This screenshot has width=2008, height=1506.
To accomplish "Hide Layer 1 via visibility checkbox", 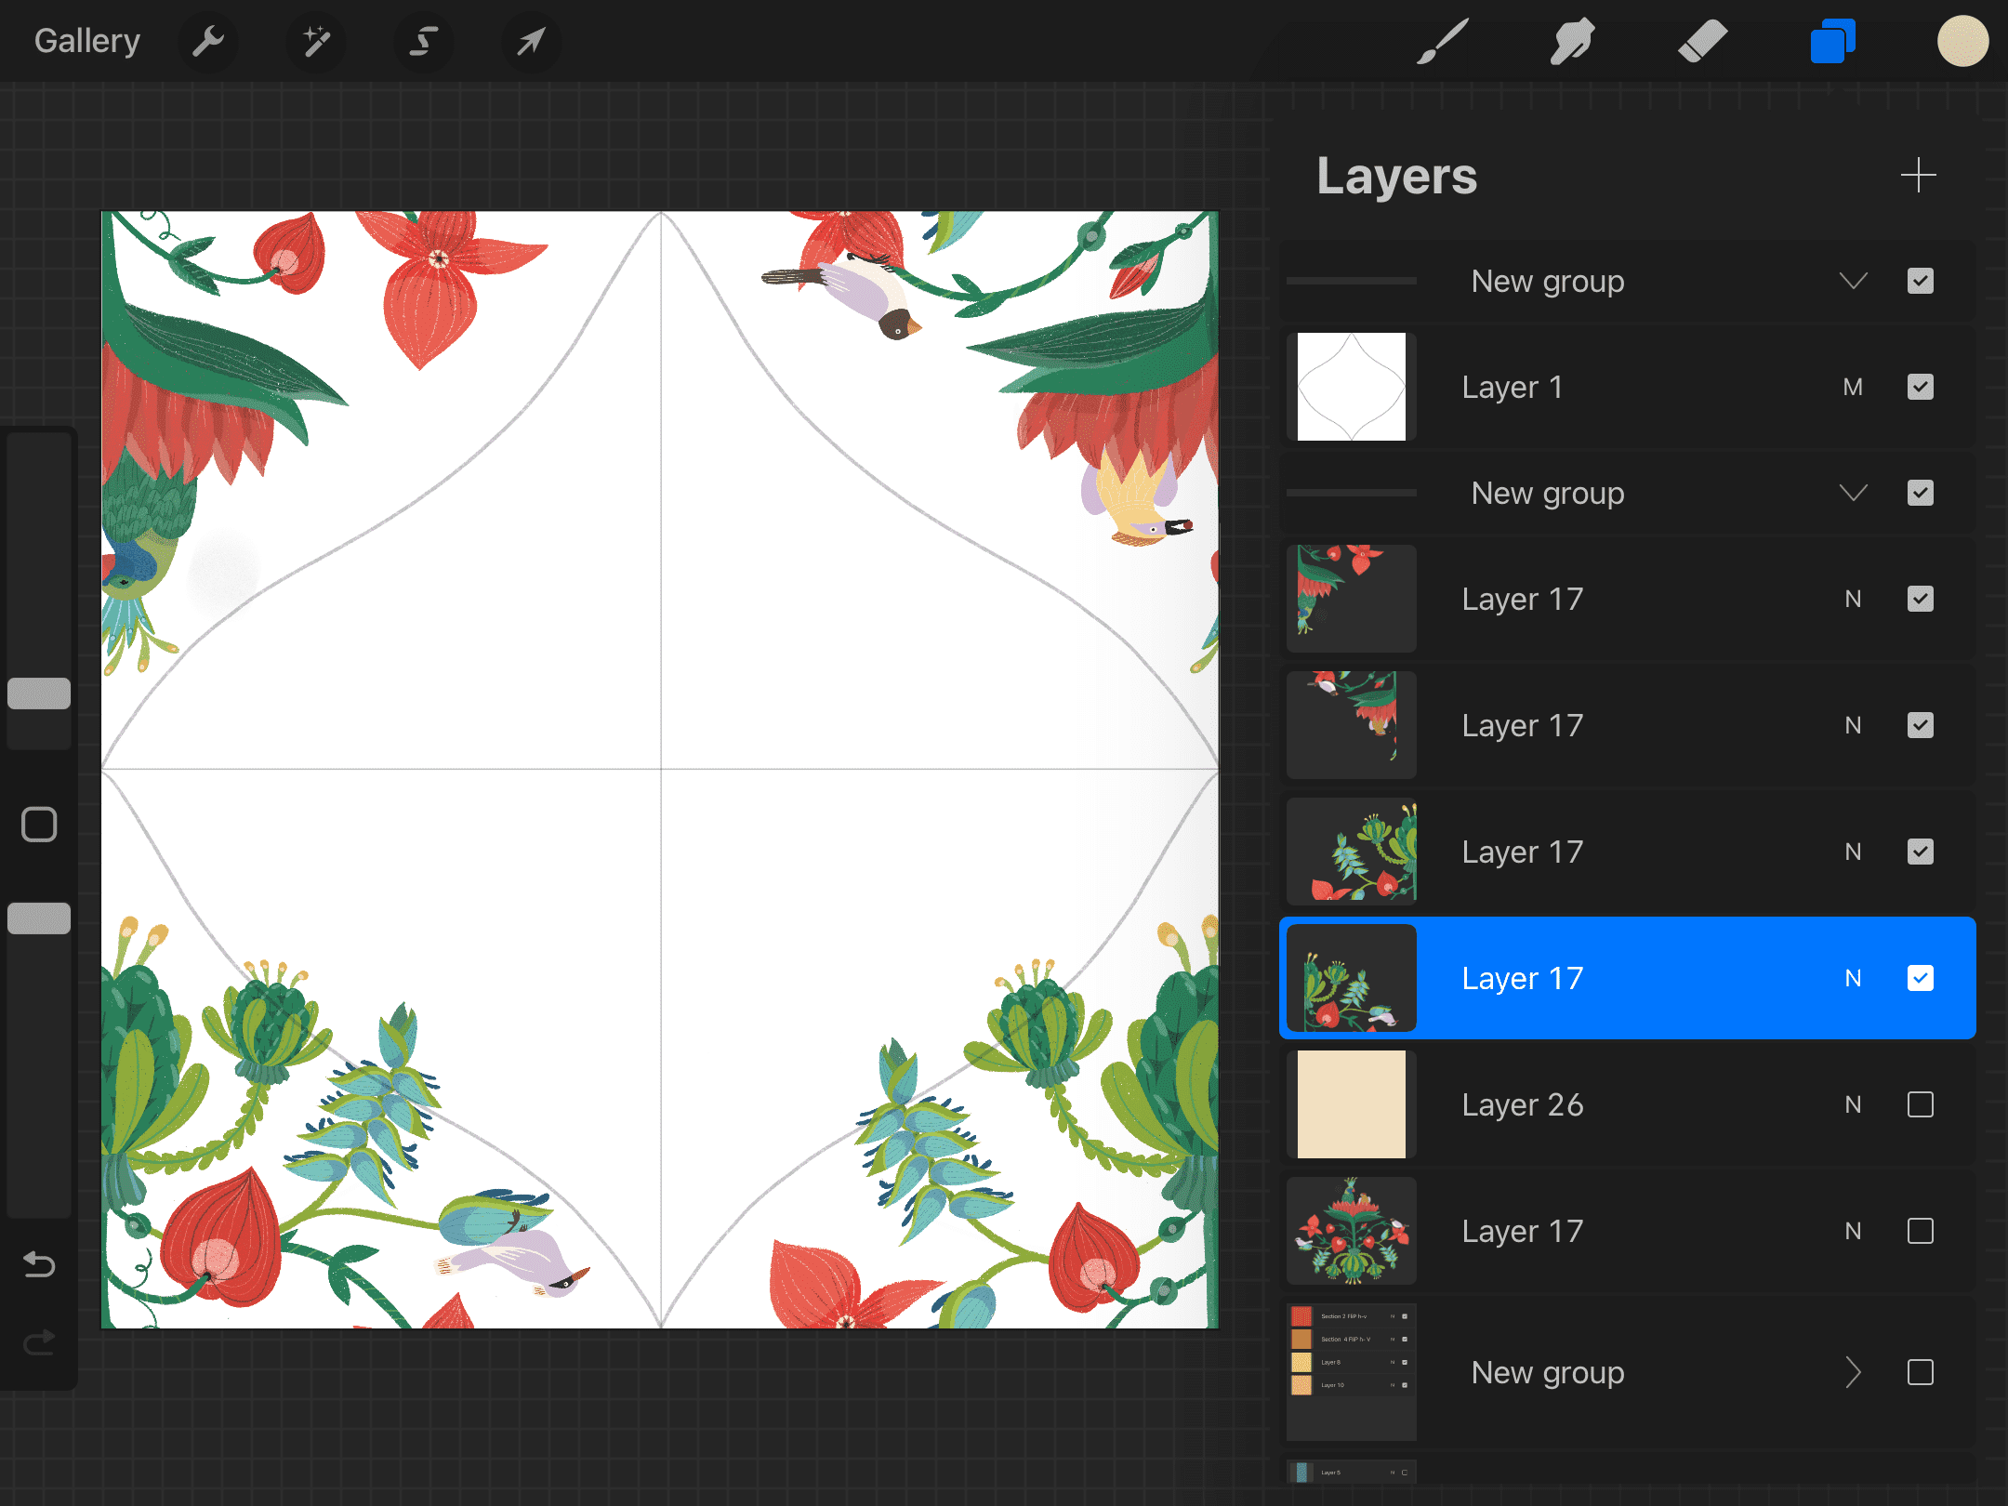I will pyautogui.click(x=1920, y=387).
